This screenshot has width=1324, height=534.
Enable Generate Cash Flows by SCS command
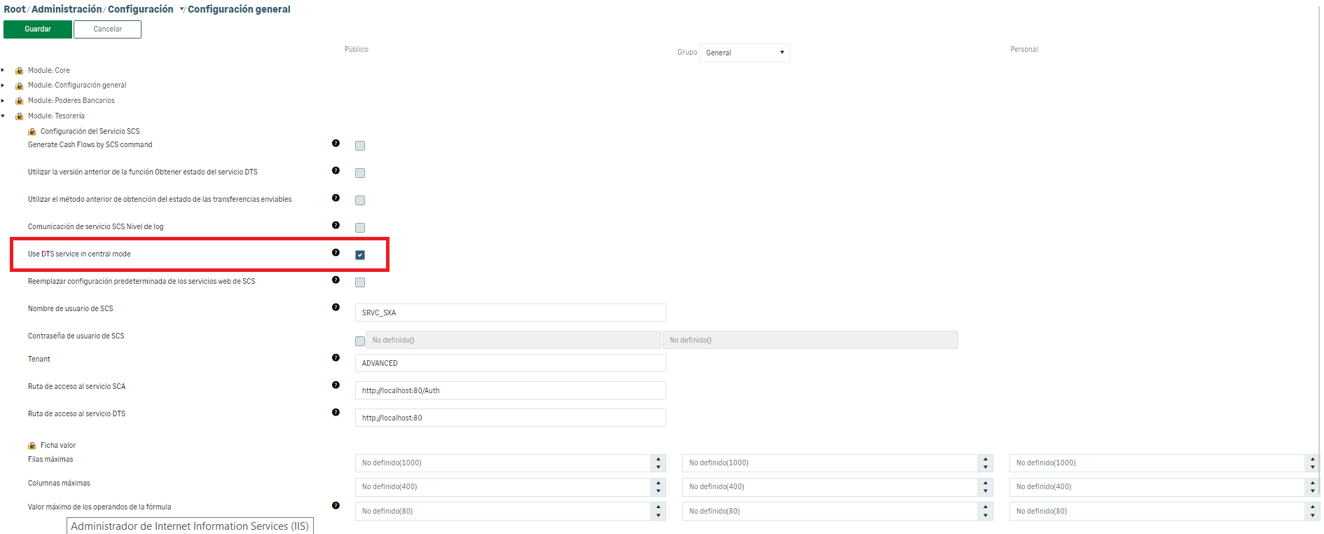tap(360, 146)
